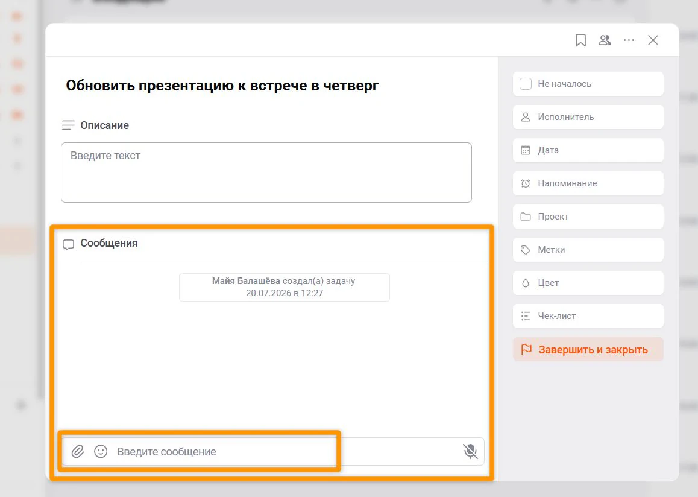This screenshot has height=497, width=698.
Task: Click the list icon in 'Чек-лист' field
Action: tap(526, 316)
